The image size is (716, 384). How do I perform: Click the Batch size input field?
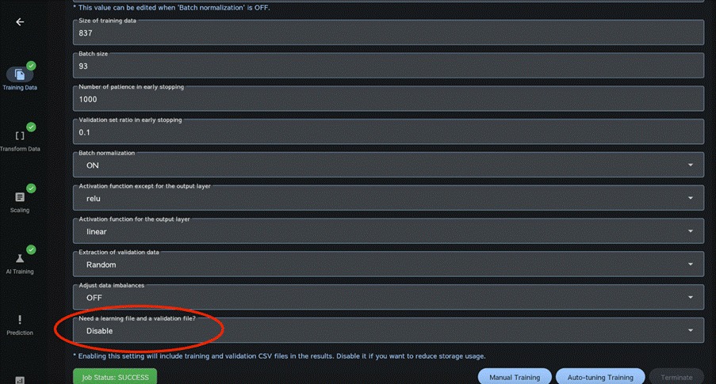388,66
